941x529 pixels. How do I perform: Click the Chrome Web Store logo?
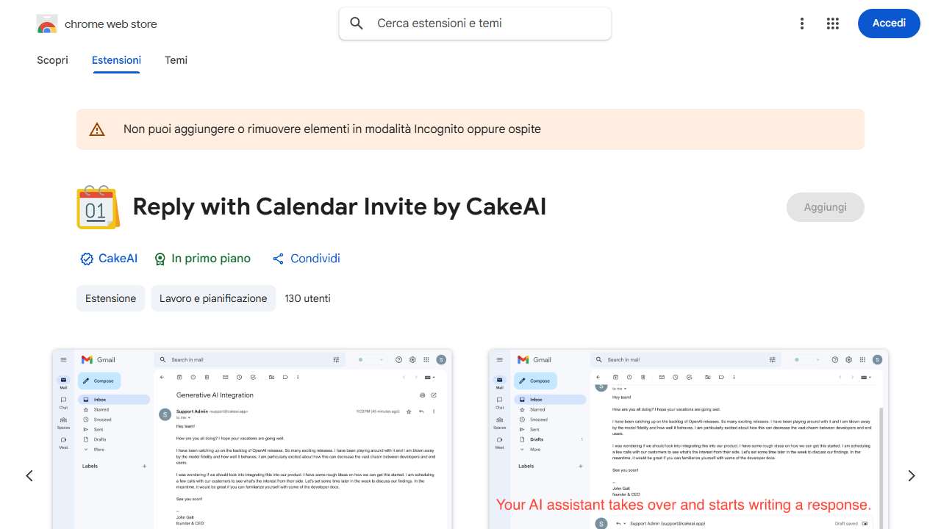(x=47, y=23)
